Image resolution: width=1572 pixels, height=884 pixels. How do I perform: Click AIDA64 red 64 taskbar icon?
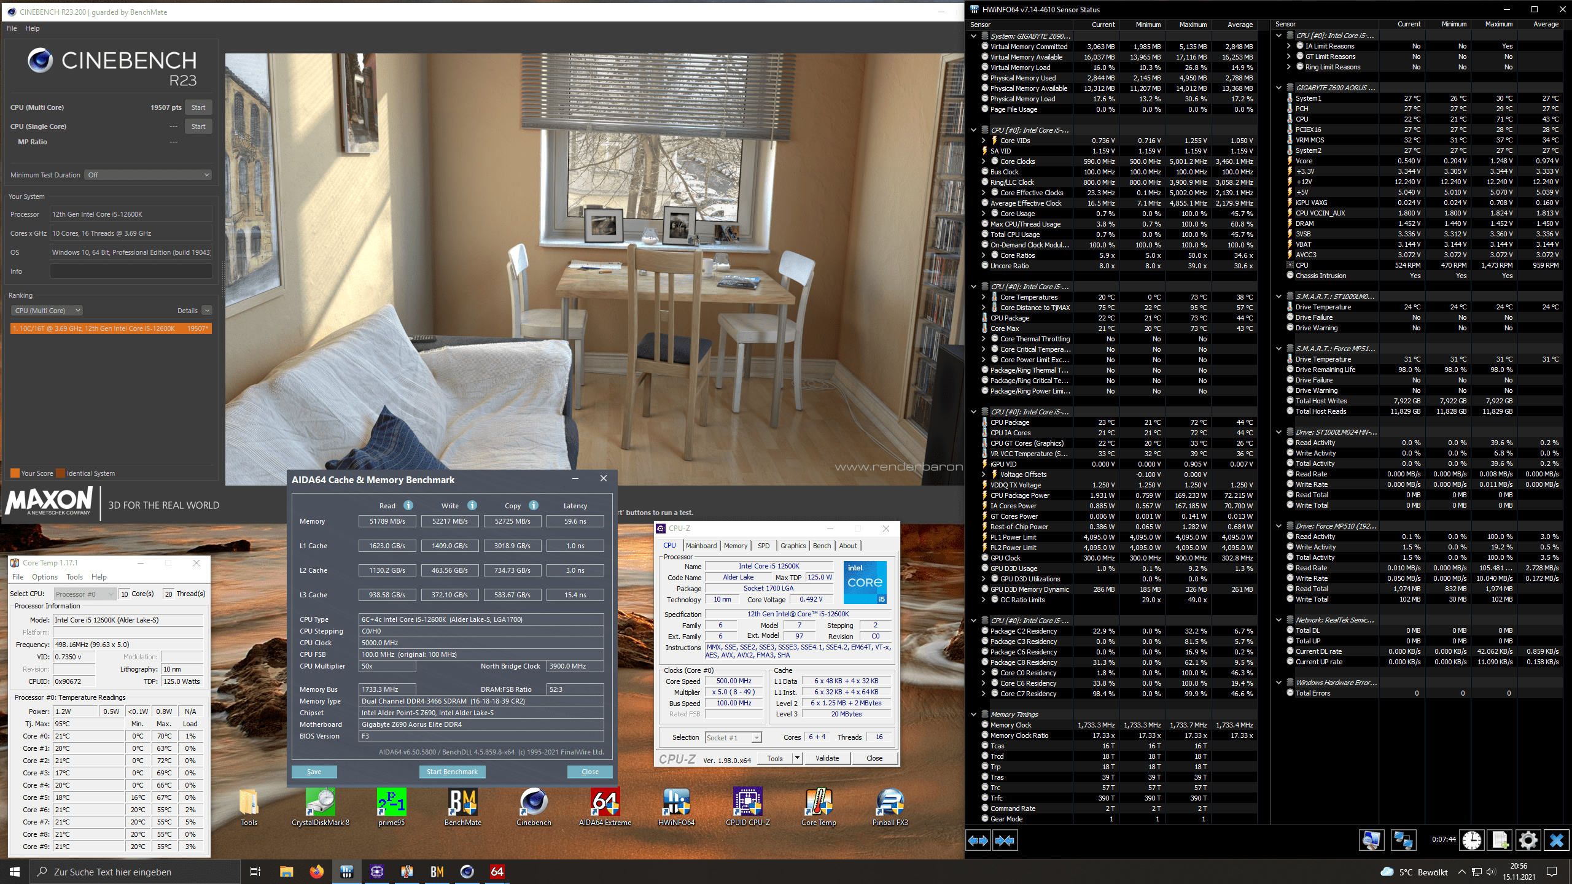[x=497, y=872]
